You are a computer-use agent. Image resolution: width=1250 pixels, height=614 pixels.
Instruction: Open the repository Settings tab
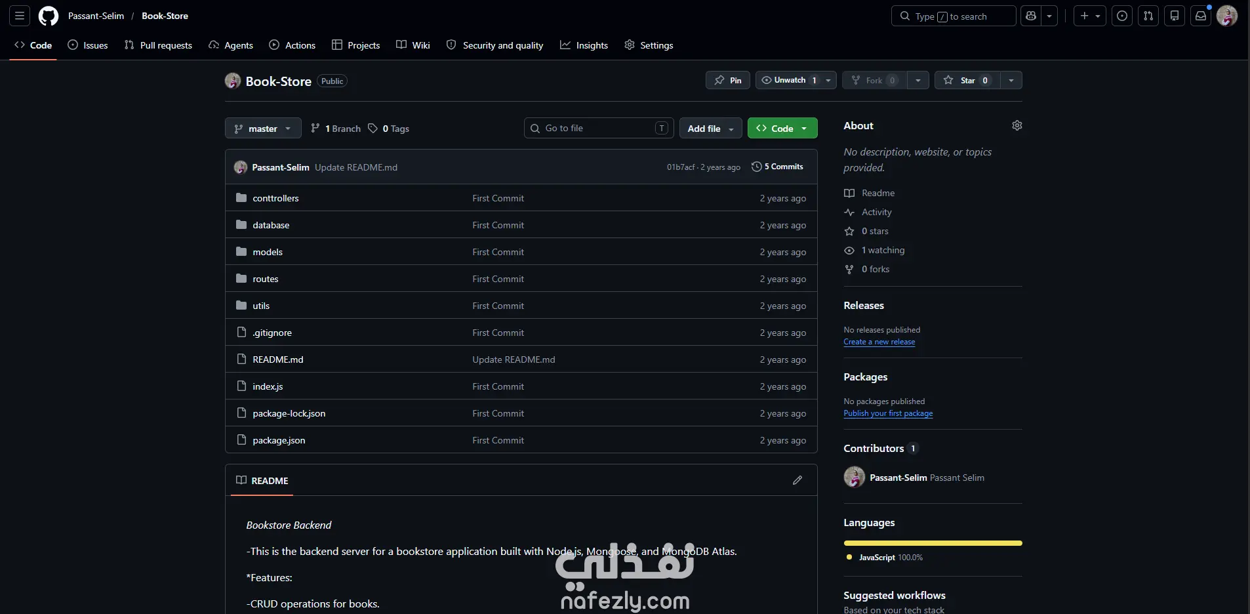point(649,45)
